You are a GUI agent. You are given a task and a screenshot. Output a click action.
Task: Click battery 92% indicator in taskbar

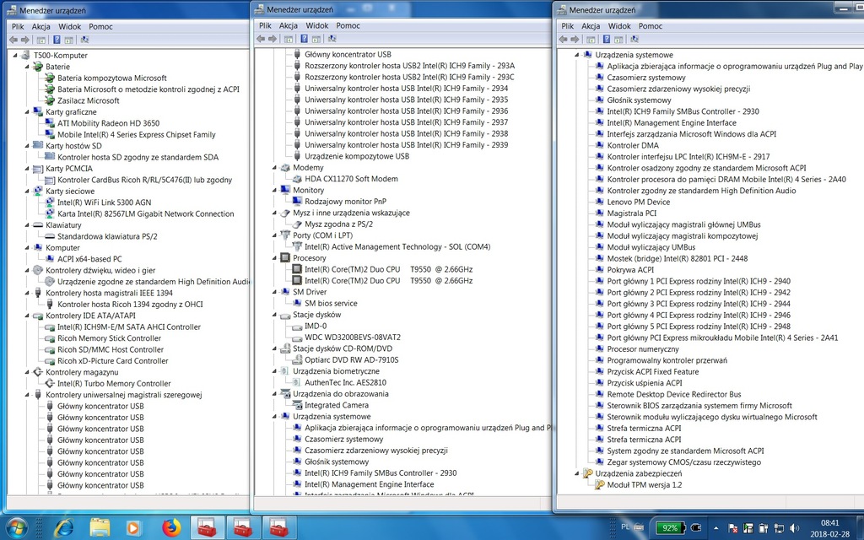(668, 528)
